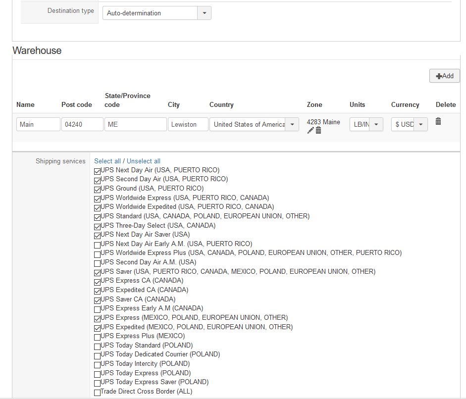Click the warehouse Name input field
Image resolution: width=466 pixels, height=399 pixels.
pos(38,124)
